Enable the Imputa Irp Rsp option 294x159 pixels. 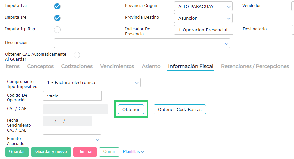[57, 30]
